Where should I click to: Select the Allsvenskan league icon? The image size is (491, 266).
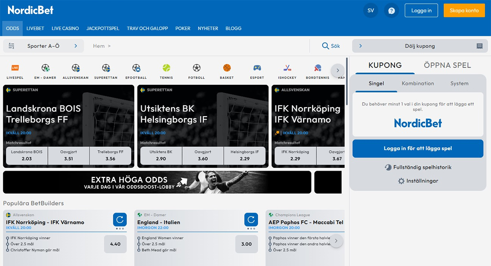(76, 68)
